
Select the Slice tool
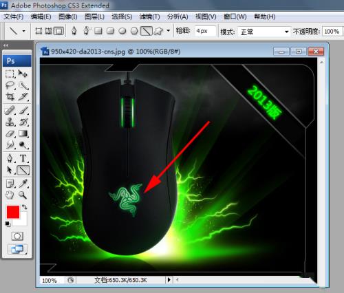(23, 97)
